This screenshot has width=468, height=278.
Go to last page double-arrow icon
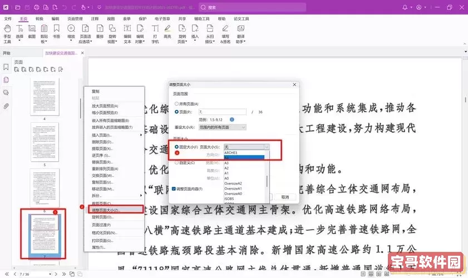63,274
